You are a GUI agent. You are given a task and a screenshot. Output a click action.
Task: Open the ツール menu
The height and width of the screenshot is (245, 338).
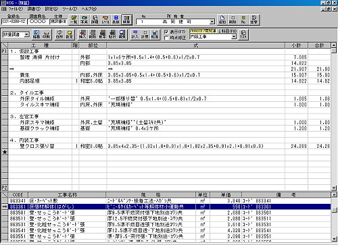click(70, 9)
